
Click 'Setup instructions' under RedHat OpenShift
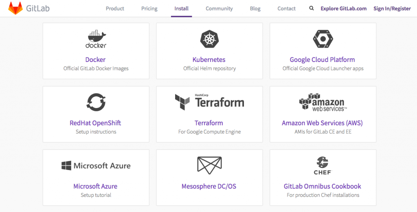click(96, 132)
